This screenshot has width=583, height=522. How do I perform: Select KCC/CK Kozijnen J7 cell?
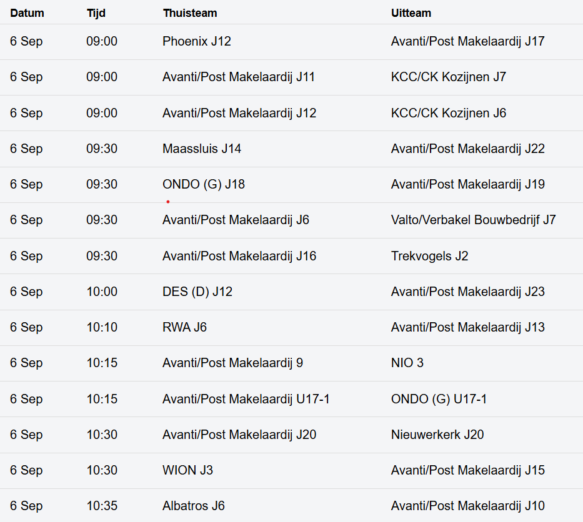[x=448, y=77]
